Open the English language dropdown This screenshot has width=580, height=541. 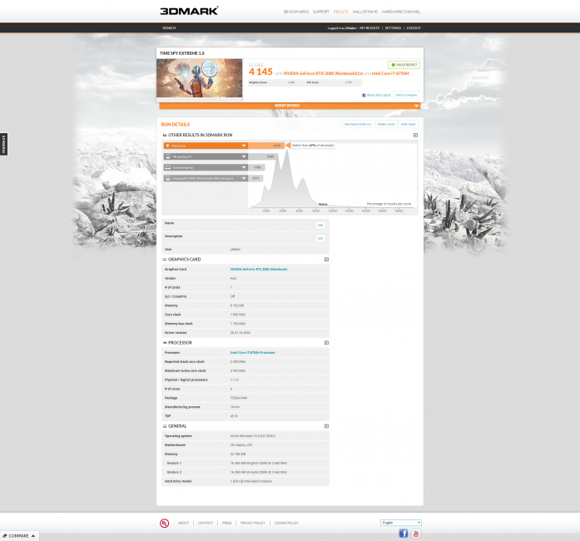click(401, 523)
